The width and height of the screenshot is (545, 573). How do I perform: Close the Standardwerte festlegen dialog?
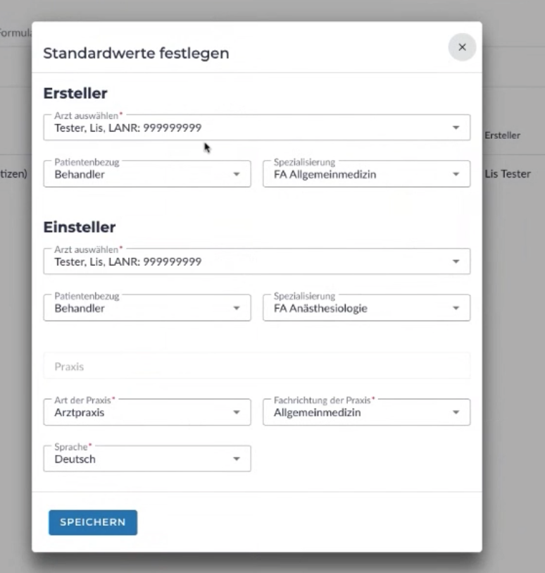click(x=462, y=47)
